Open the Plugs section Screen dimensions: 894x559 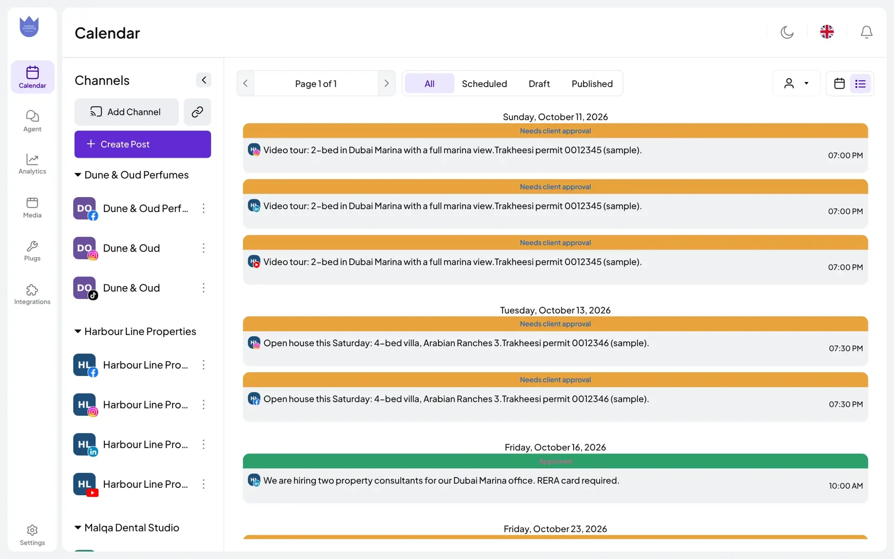pos(32,251)
